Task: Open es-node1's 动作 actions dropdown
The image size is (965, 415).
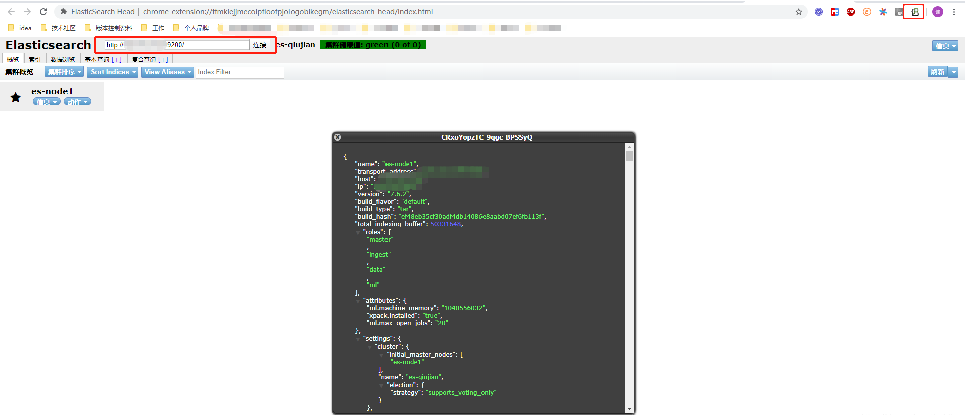Action: 77,102
